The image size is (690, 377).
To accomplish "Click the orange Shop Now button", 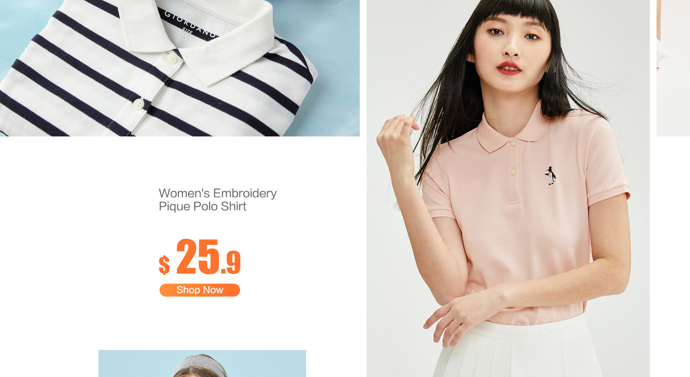I will click(200, 290).
